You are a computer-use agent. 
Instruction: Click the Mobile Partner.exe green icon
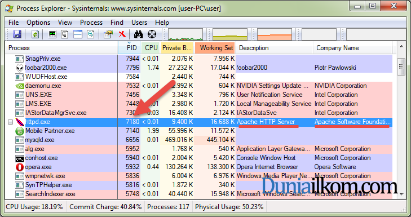(20, 131)
